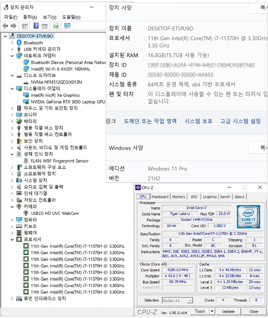The image size is (268, 318).
Task: Click the DESKTOP-ETVRJ9O computer root icon
Action: point(12,36)
